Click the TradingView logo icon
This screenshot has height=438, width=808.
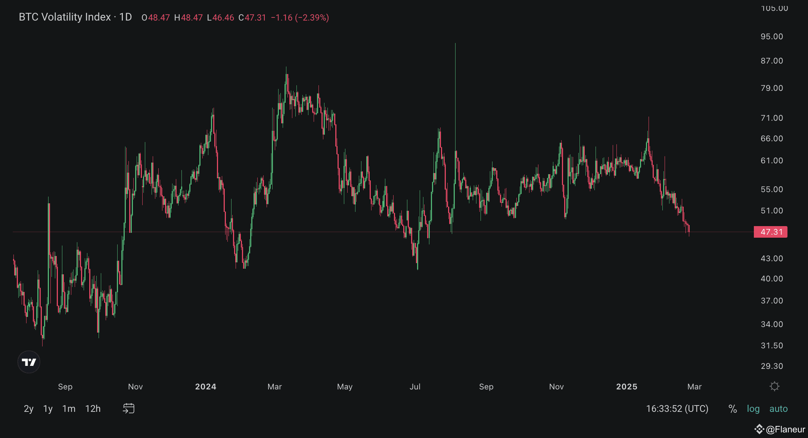[29, 362]
